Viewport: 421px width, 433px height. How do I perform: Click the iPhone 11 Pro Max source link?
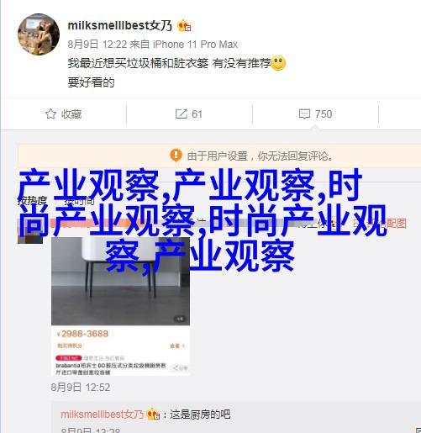click(196, 45)
